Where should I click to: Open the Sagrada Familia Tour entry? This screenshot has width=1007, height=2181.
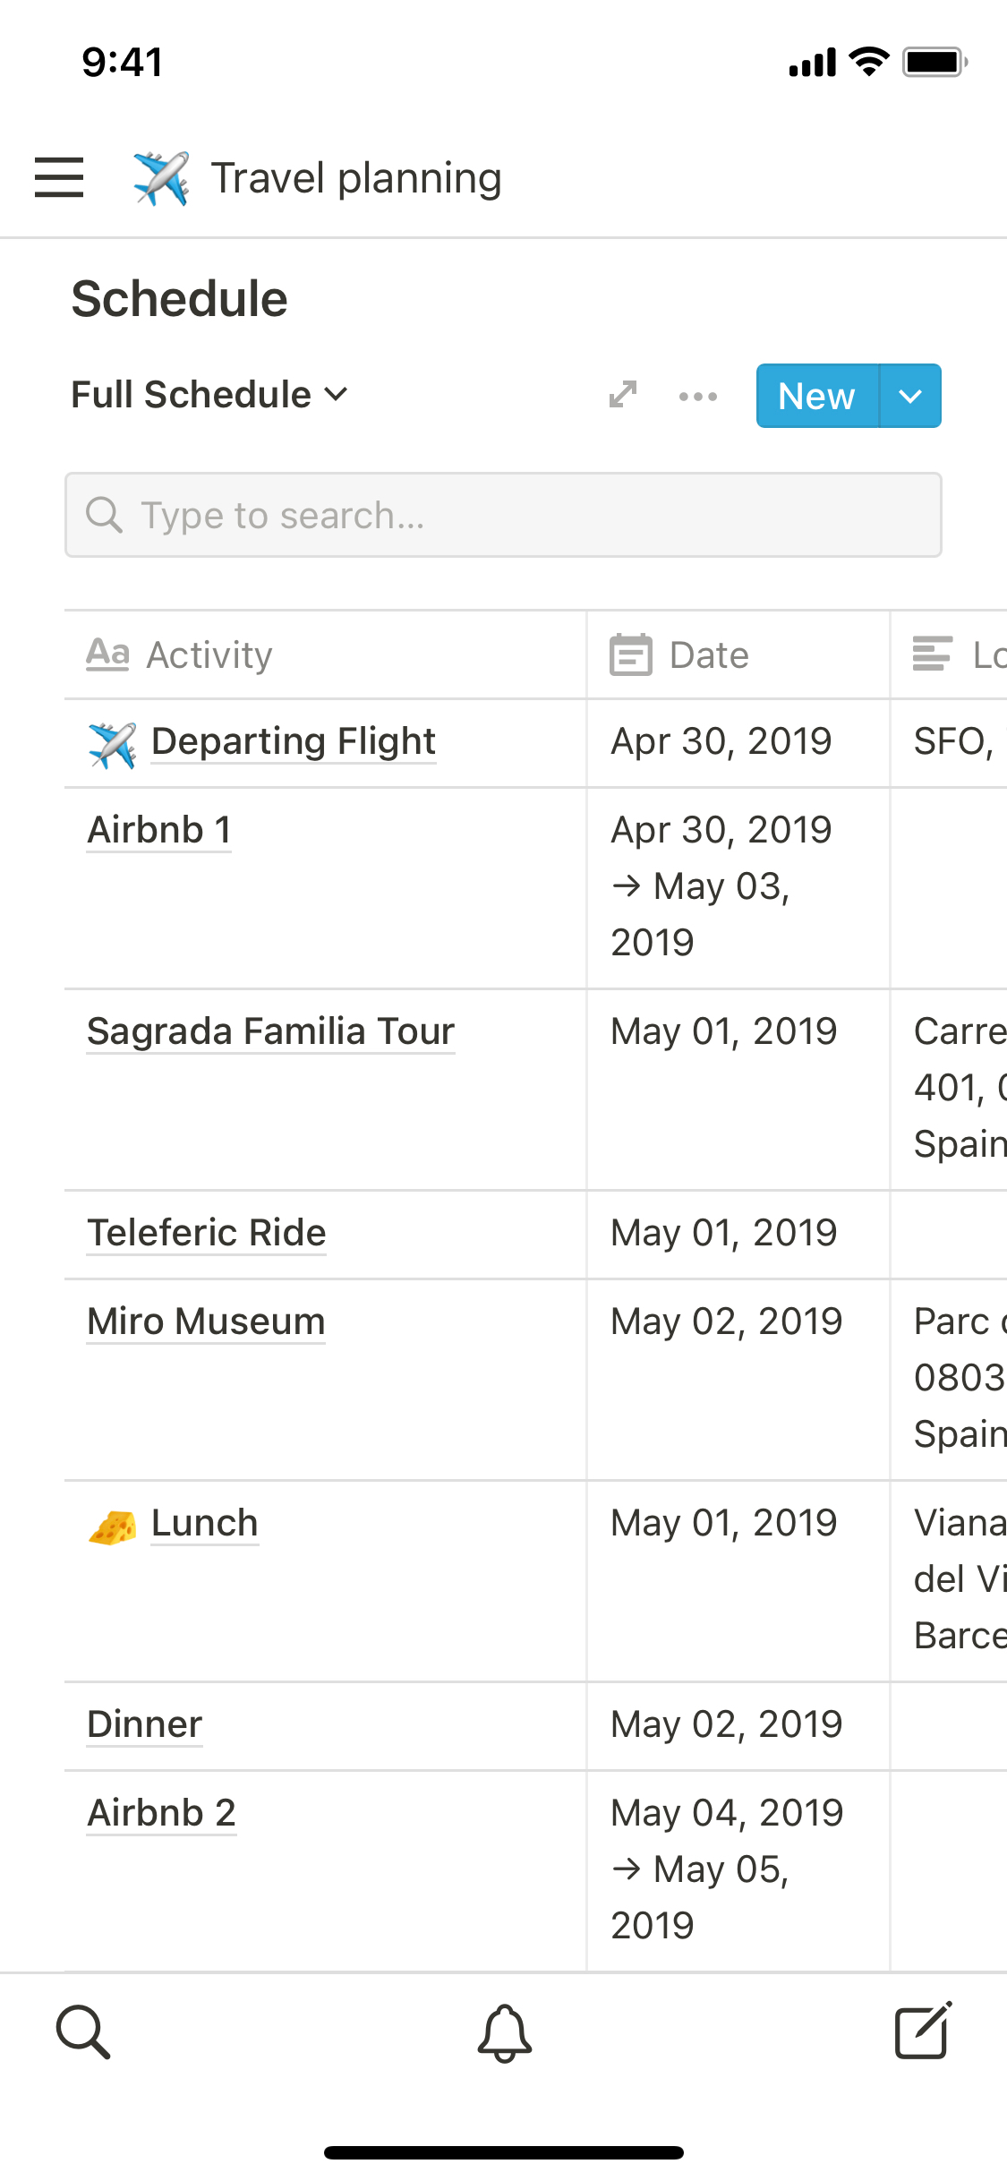click(270, 1031)
